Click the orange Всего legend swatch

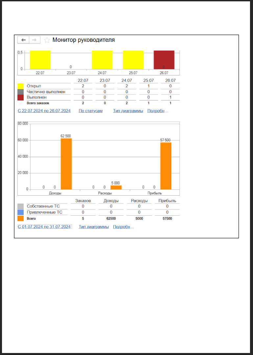(20, 218)
